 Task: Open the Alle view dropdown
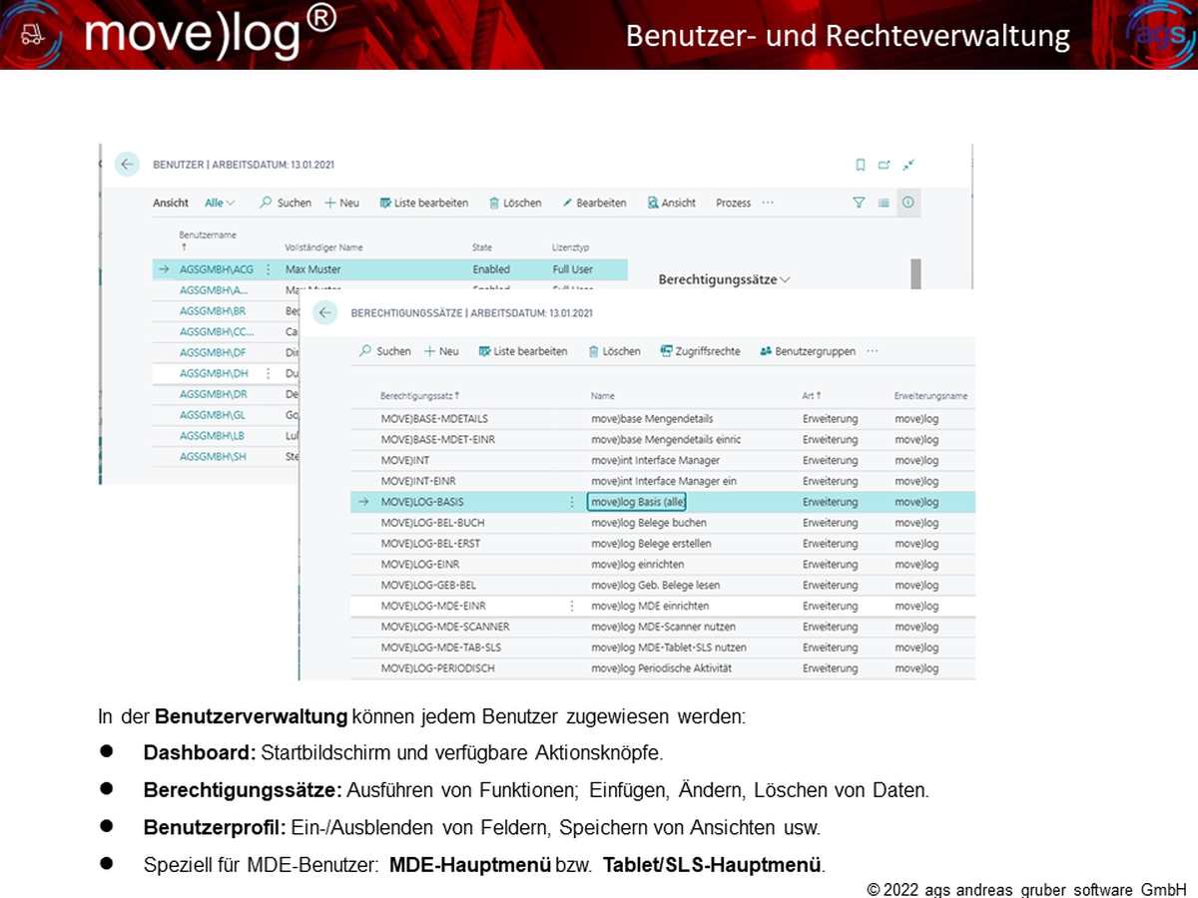[x=220, y=203]
